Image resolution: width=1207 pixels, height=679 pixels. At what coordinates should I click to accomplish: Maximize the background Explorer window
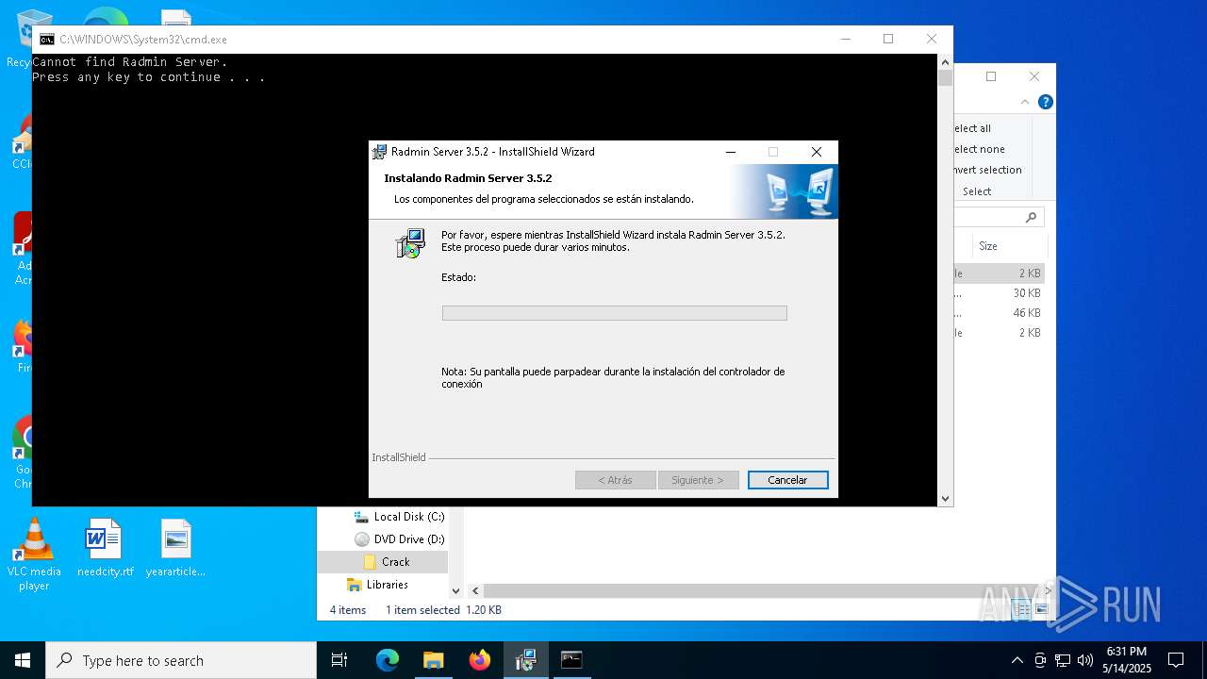click(991, 76)
